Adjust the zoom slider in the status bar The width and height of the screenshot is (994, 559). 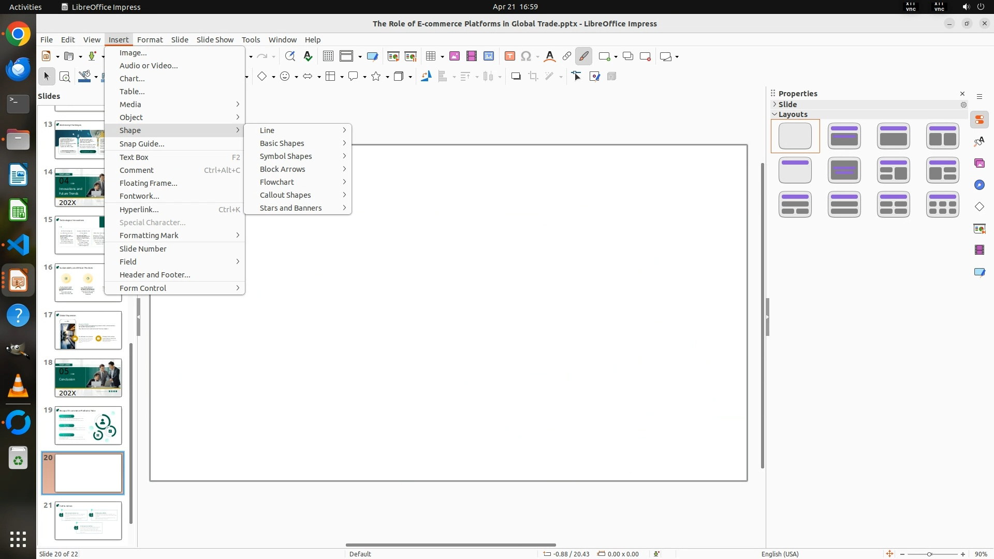930,554
